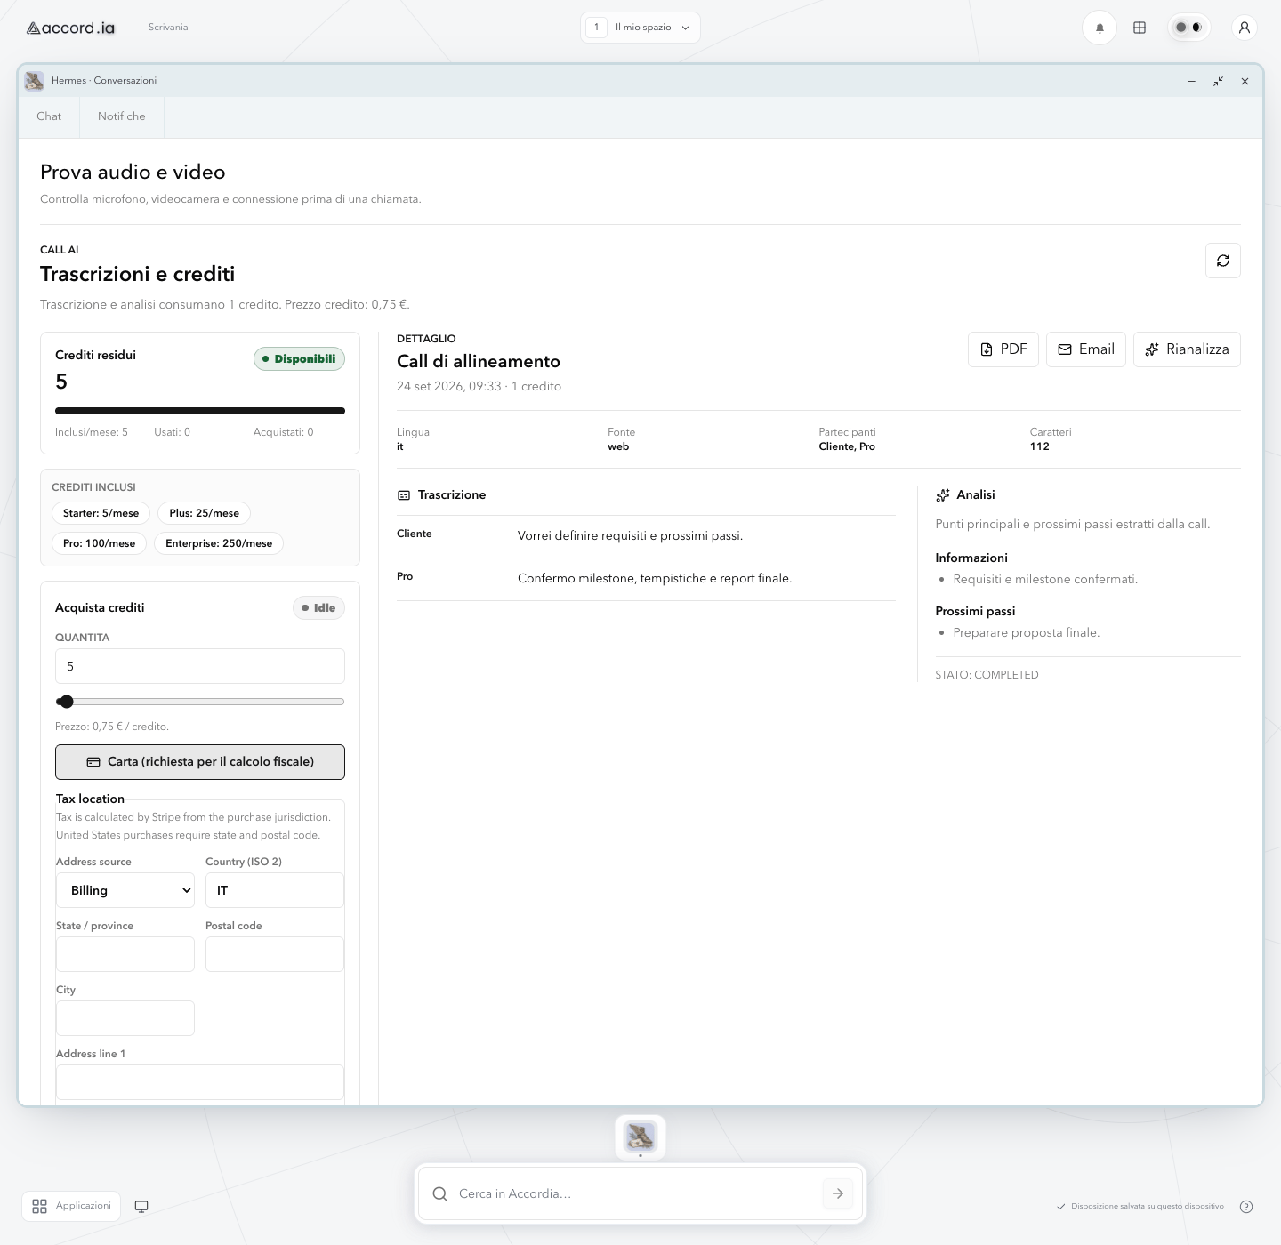Open the Address source Billing dropdown
This screenshot has width=1281, height=1245.
[x=125, y=890]
